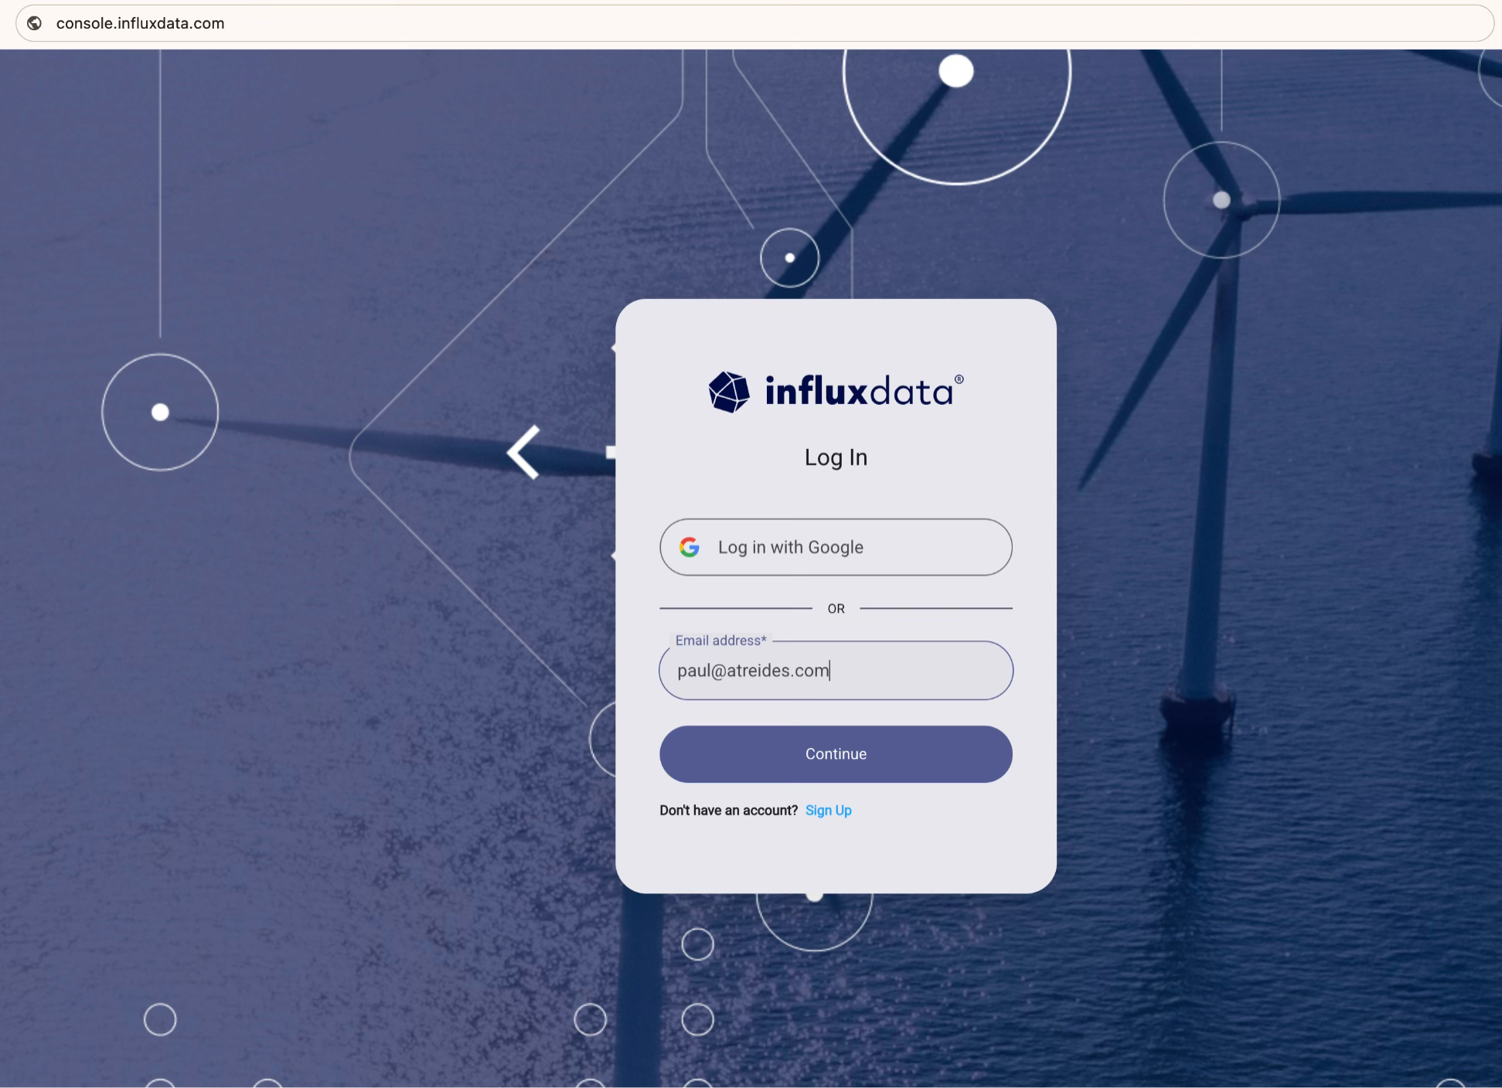Image resolution: width=1502 pixels, height=1088 pixels.
Task: Click the Log in with Google button
Action: pos(835,547)
